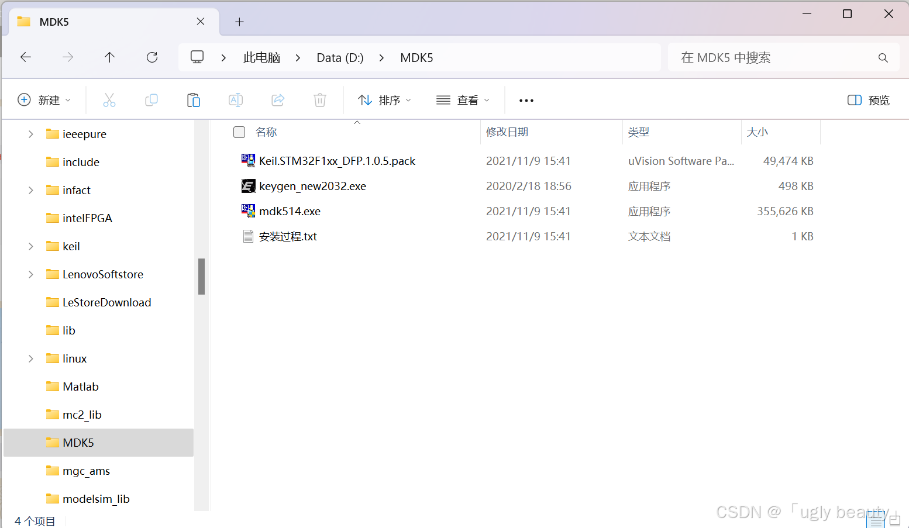Click the MDK5 tab folder icon
Viewport: 909px width, 528px height.
[x=24, y=22]
